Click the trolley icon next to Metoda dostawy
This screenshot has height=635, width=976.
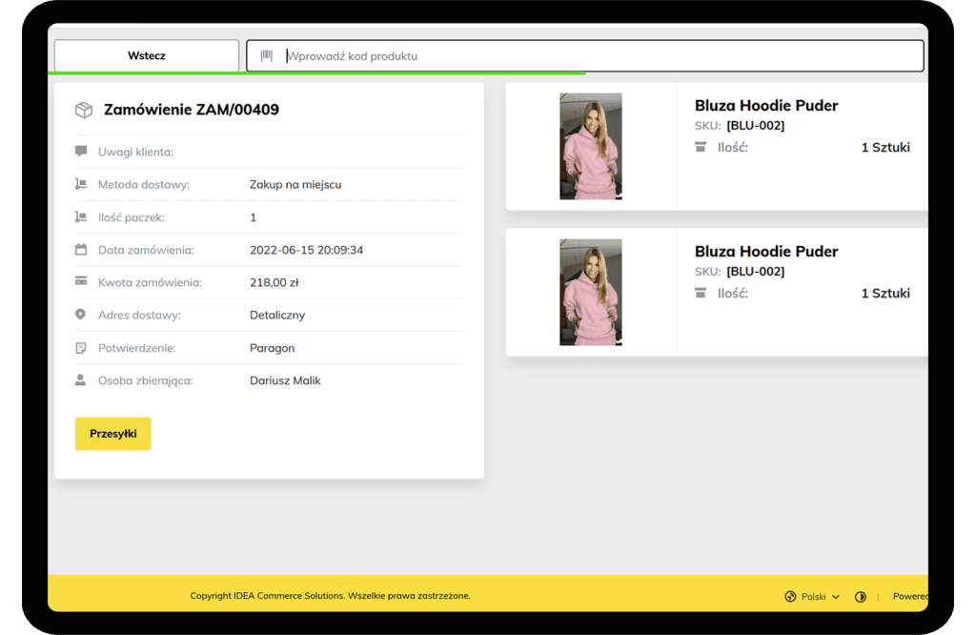[81, 184]
